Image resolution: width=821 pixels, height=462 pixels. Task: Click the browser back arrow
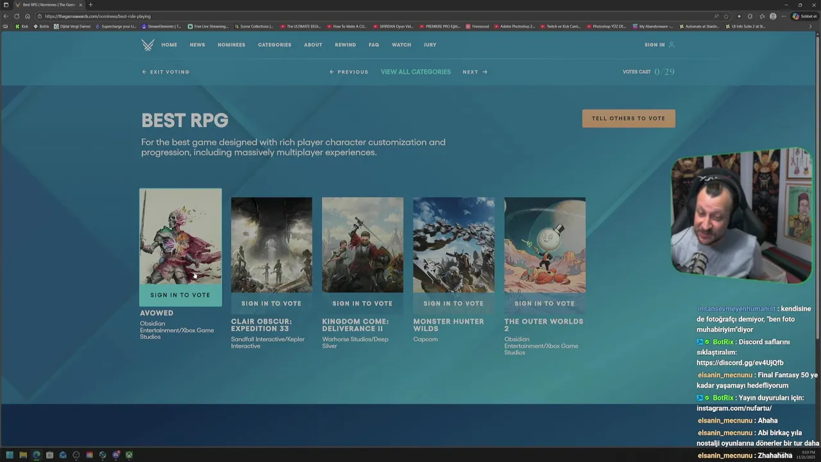click(6, 16)
